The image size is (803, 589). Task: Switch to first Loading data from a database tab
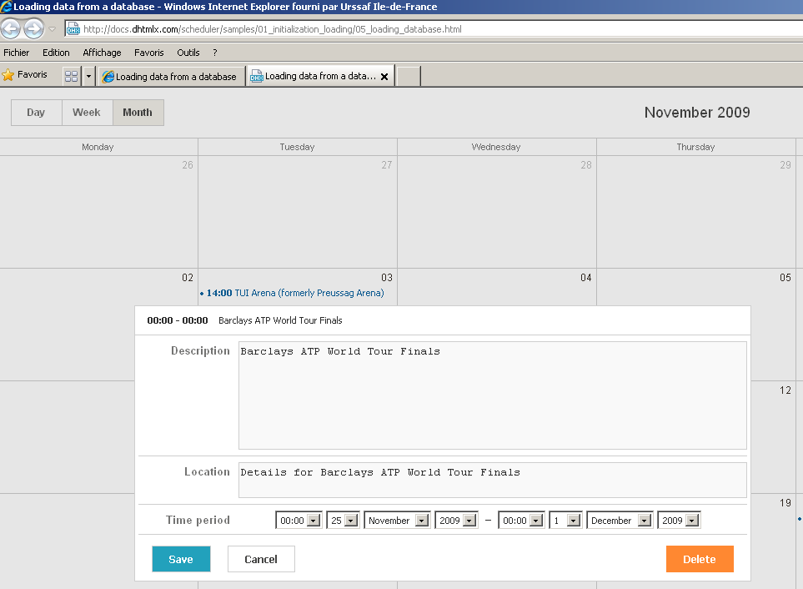click(171, 76)
